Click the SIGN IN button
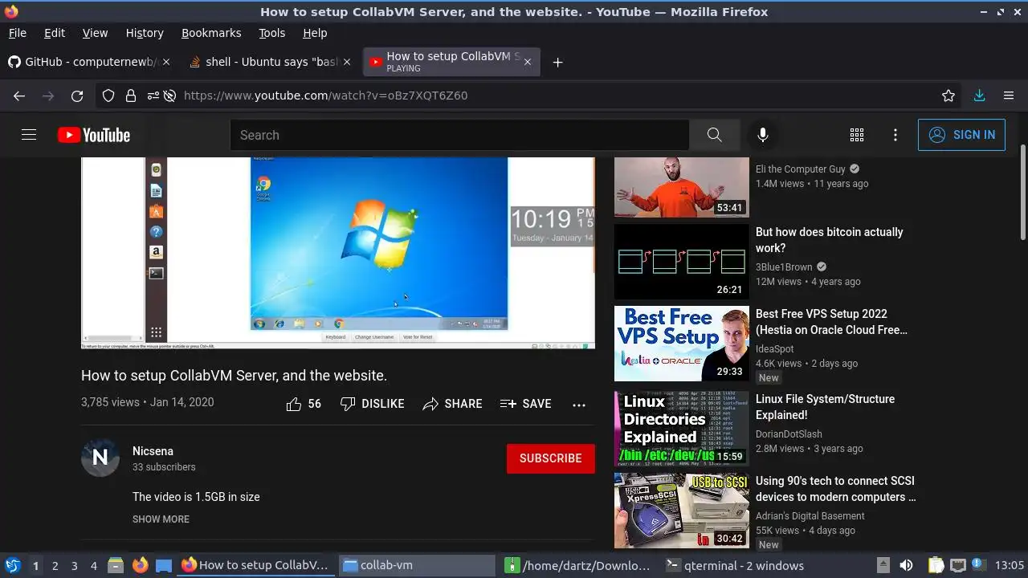 click(x=961, y=135)
